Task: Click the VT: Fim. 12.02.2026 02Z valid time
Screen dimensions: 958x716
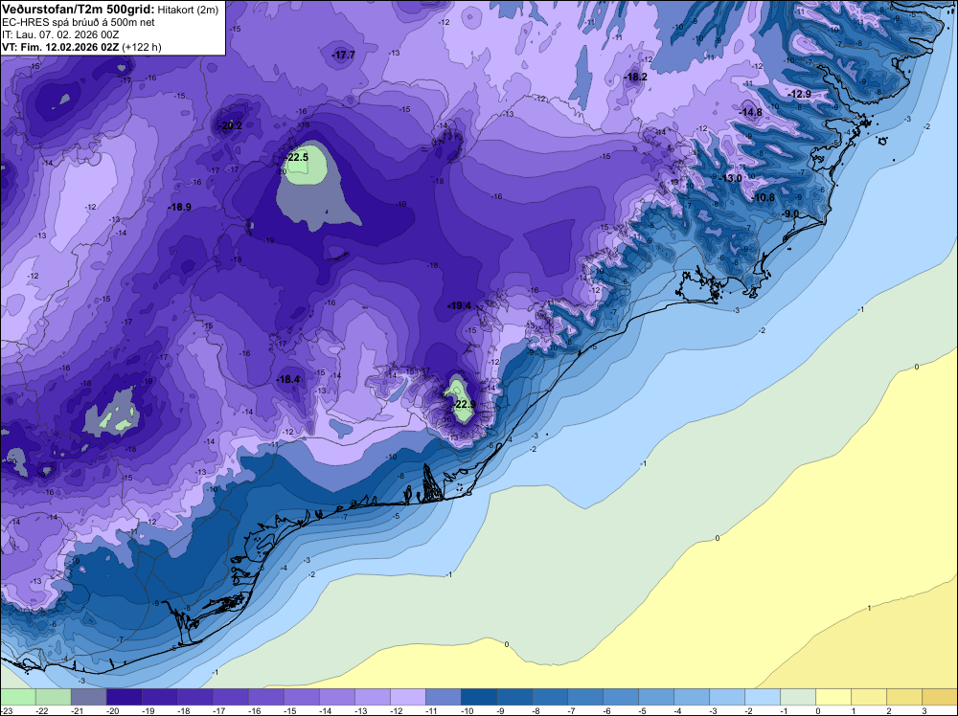Action: pos(60,47)
